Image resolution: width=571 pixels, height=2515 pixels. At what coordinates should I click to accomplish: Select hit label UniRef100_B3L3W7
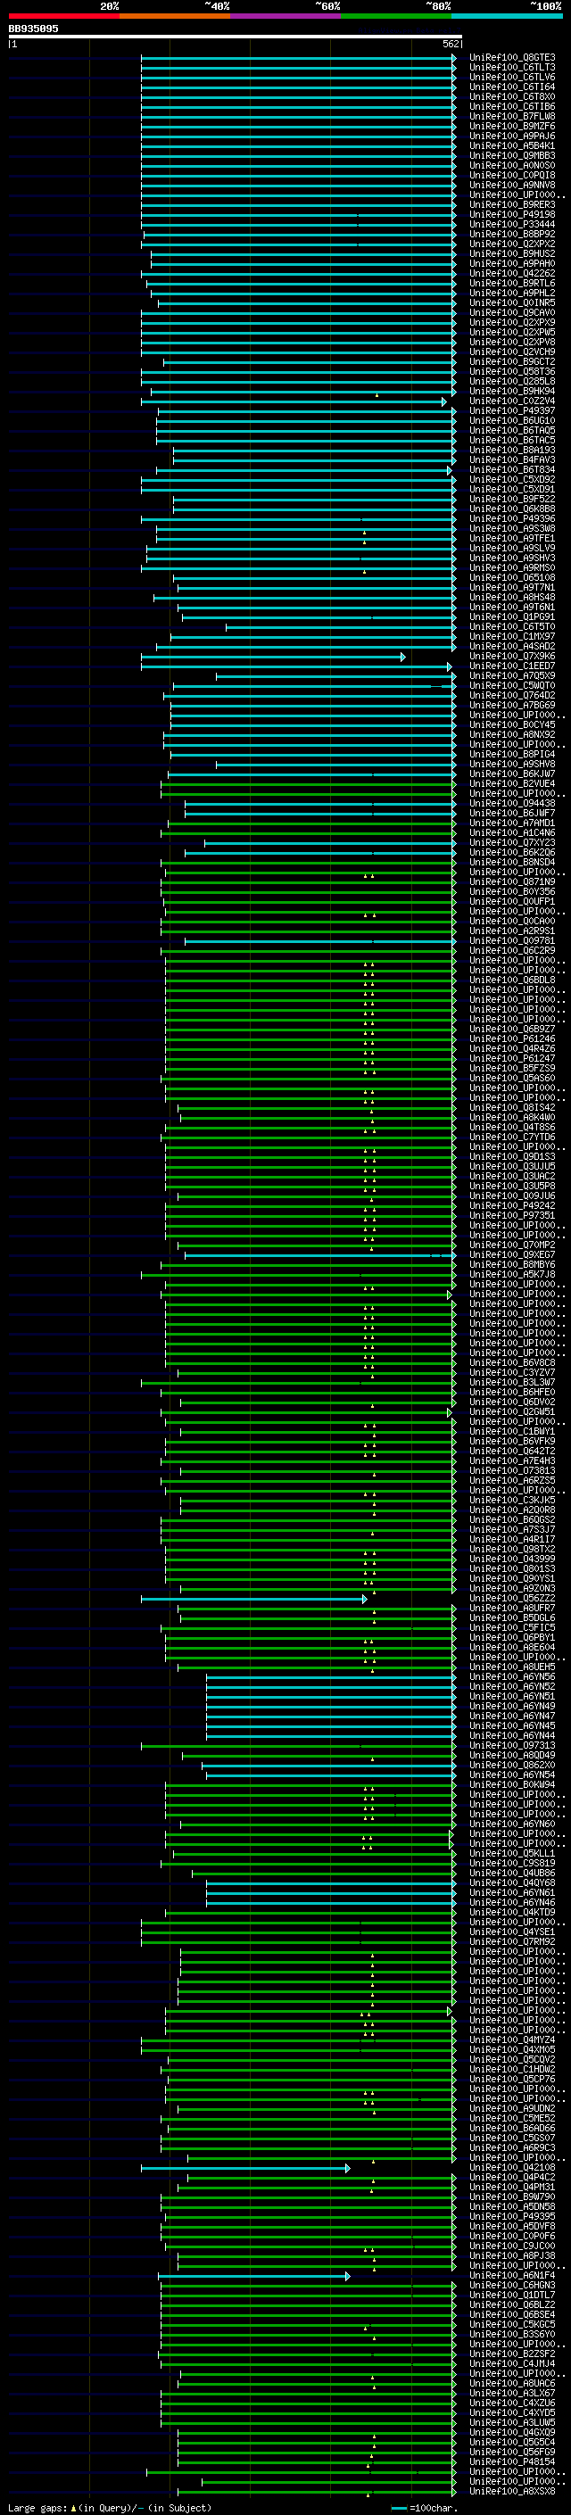click(x=512, y=1384)
